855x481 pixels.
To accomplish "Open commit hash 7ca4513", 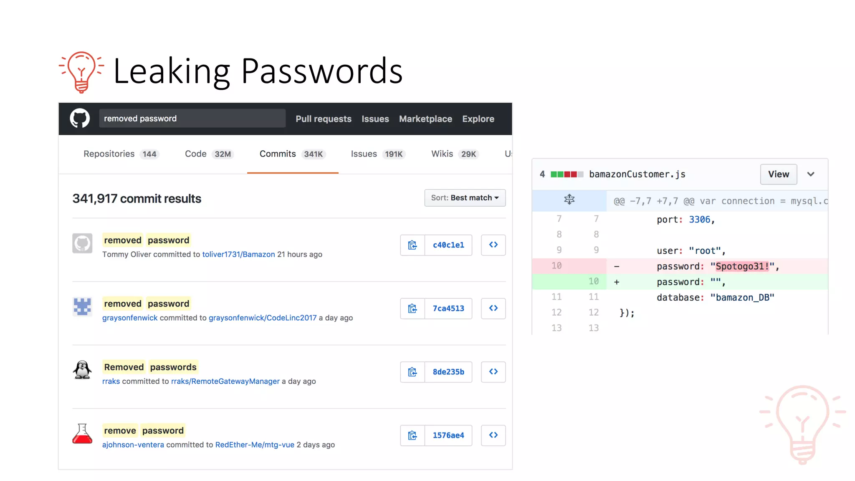I will coord(448,309).
